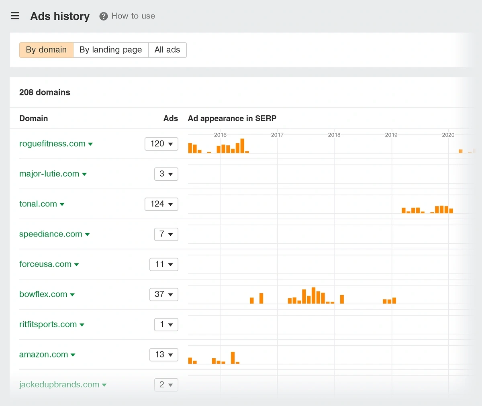Click tallest 2016 bar in roguefitness.com chart

[242, 146]
